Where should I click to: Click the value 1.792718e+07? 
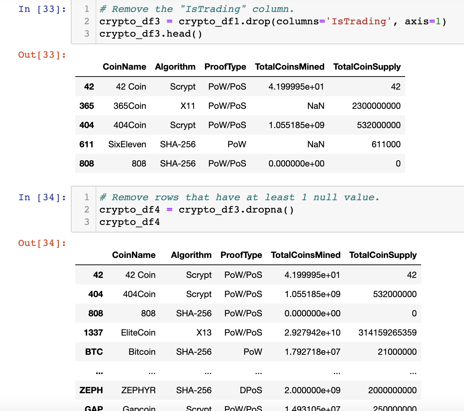coord(312,352)
